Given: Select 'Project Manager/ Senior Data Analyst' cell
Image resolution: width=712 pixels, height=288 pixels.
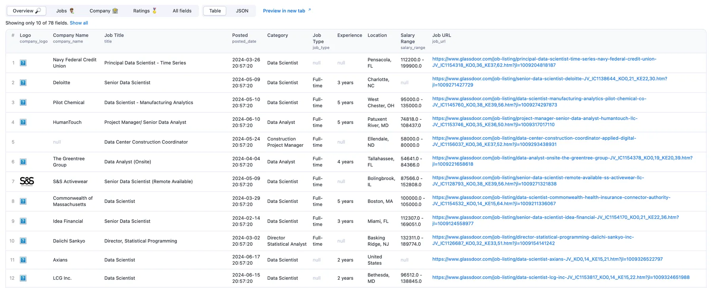Looking at the screenshot, I should click(x=145, y=122).
